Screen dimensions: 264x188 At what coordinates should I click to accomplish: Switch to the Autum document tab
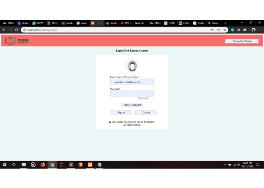(24, 23)
